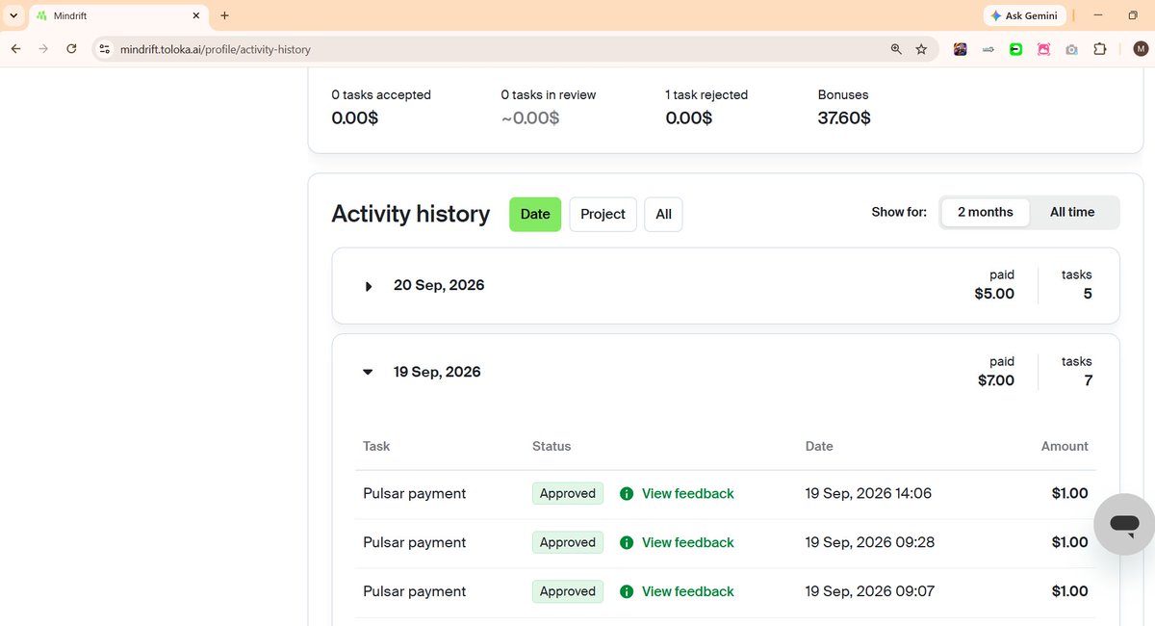Group activity history by Project
This screenshot has width=1155, height=626.
603,214
